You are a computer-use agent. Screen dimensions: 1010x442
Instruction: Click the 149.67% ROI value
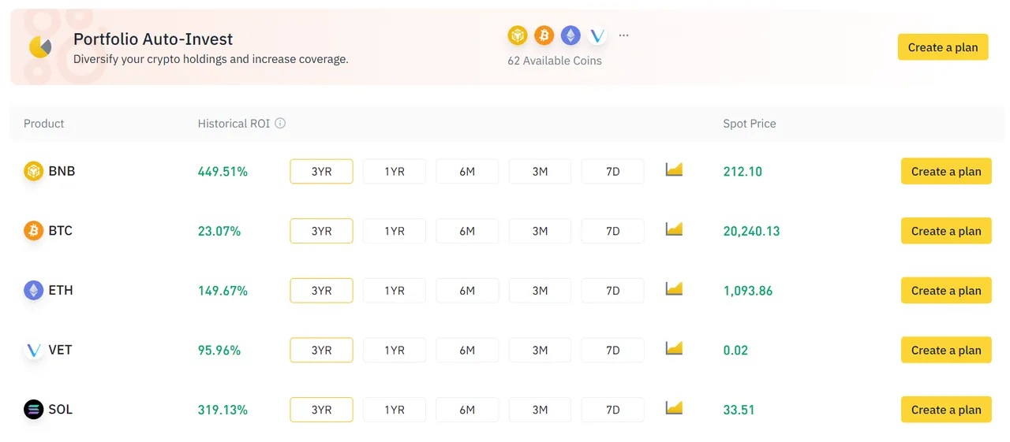(223, 291)
